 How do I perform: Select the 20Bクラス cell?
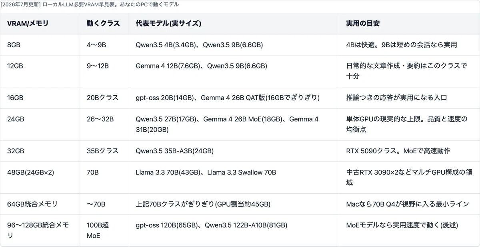(x=104, y=98)
